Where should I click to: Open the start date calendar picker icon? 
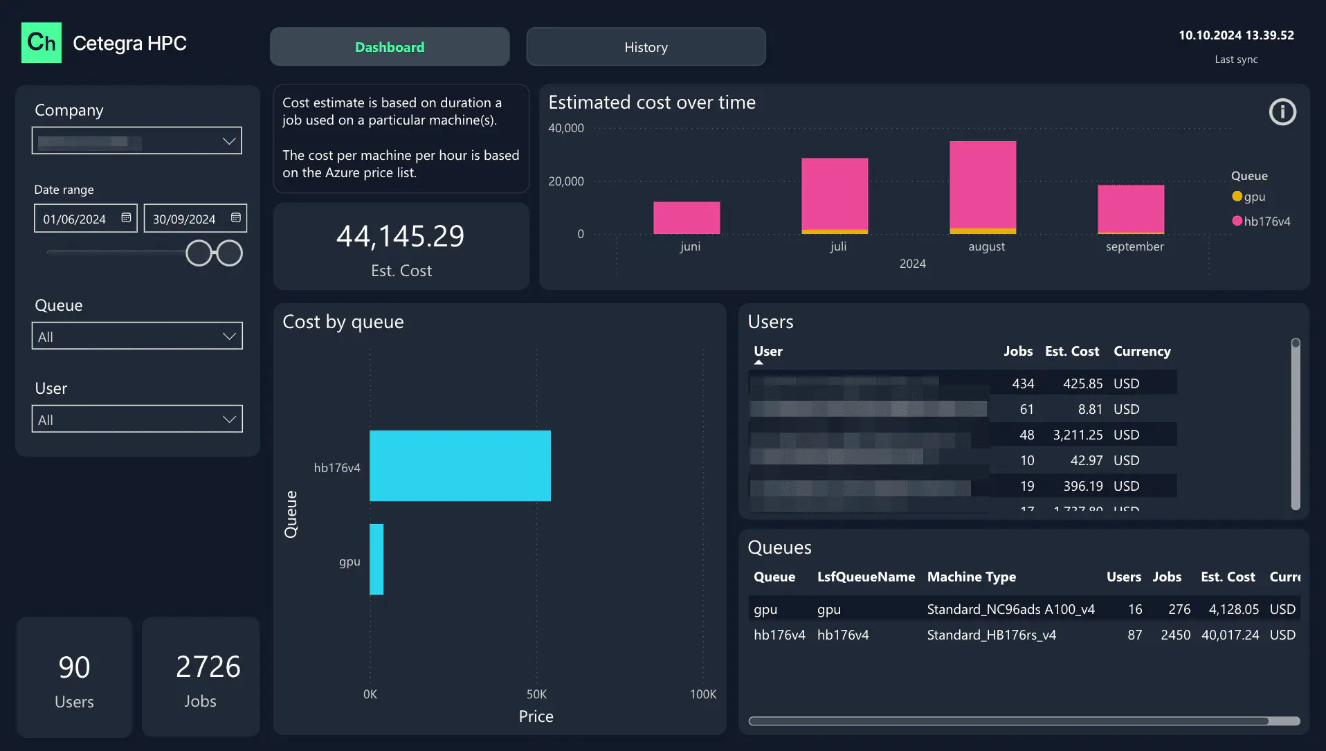(x=126, y=218)
